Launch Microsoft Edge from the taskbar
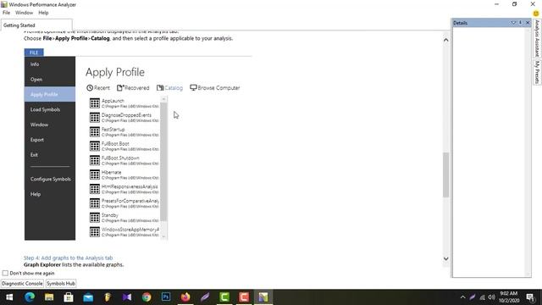The width and height of the screenshot is (542, 305). tap(30, 297)
